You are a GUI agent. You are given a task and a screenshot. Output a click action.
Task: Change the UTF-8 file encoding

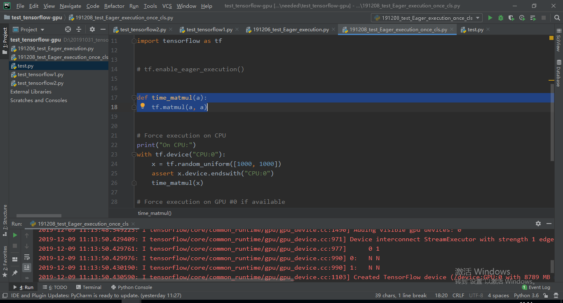click(476, 295)
